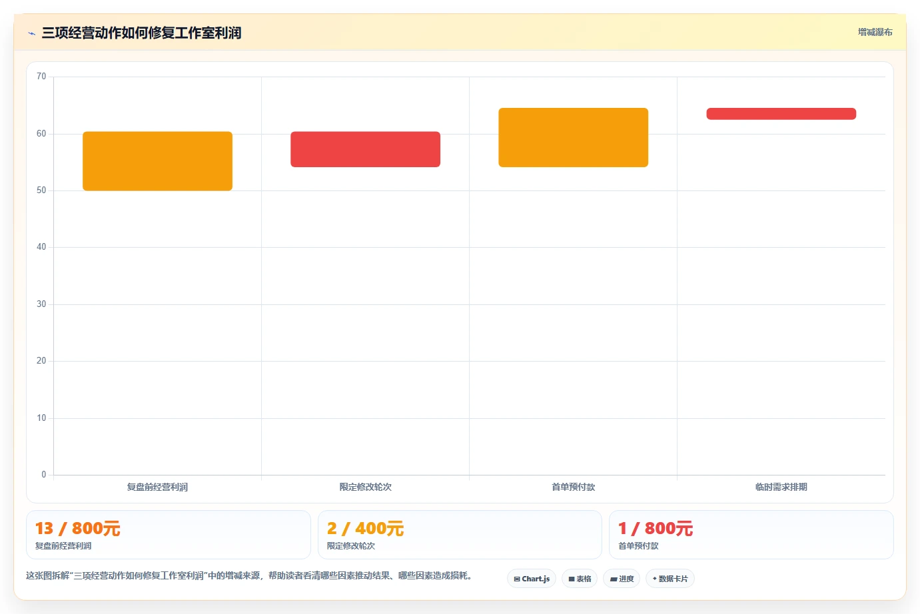Click the y-axis value 20
The height and width of the screenshot is (614, 920).
41,361
